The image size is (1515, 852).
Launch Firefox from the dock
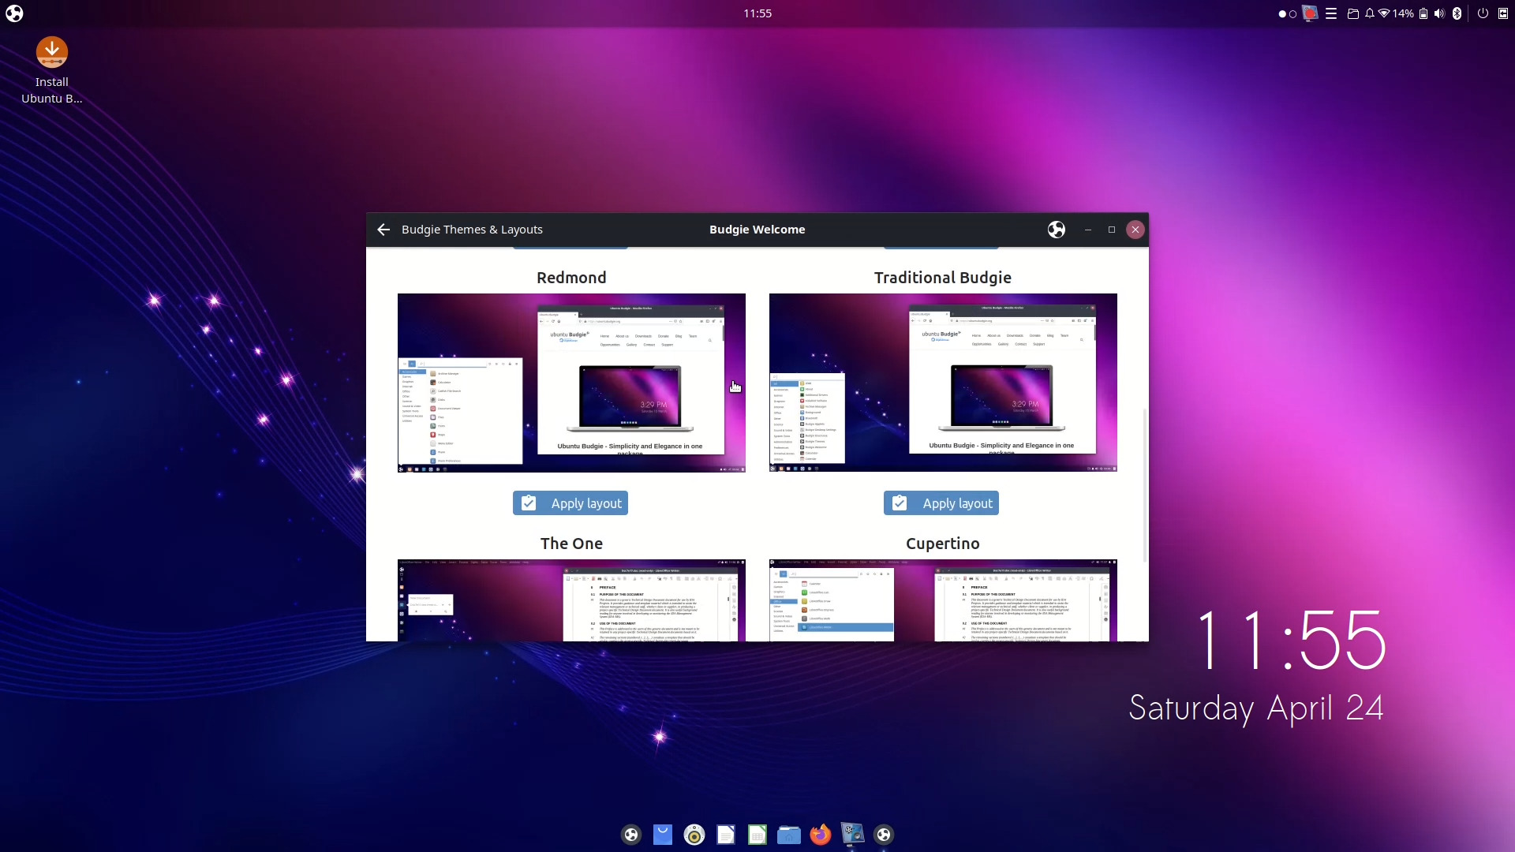click(x=821, y=835)
